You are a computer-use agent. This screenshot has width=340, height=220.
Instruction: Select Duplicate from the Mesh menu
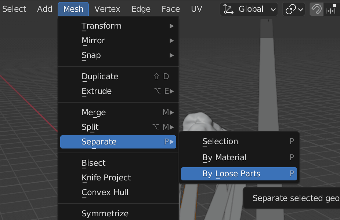pos(118,76)
